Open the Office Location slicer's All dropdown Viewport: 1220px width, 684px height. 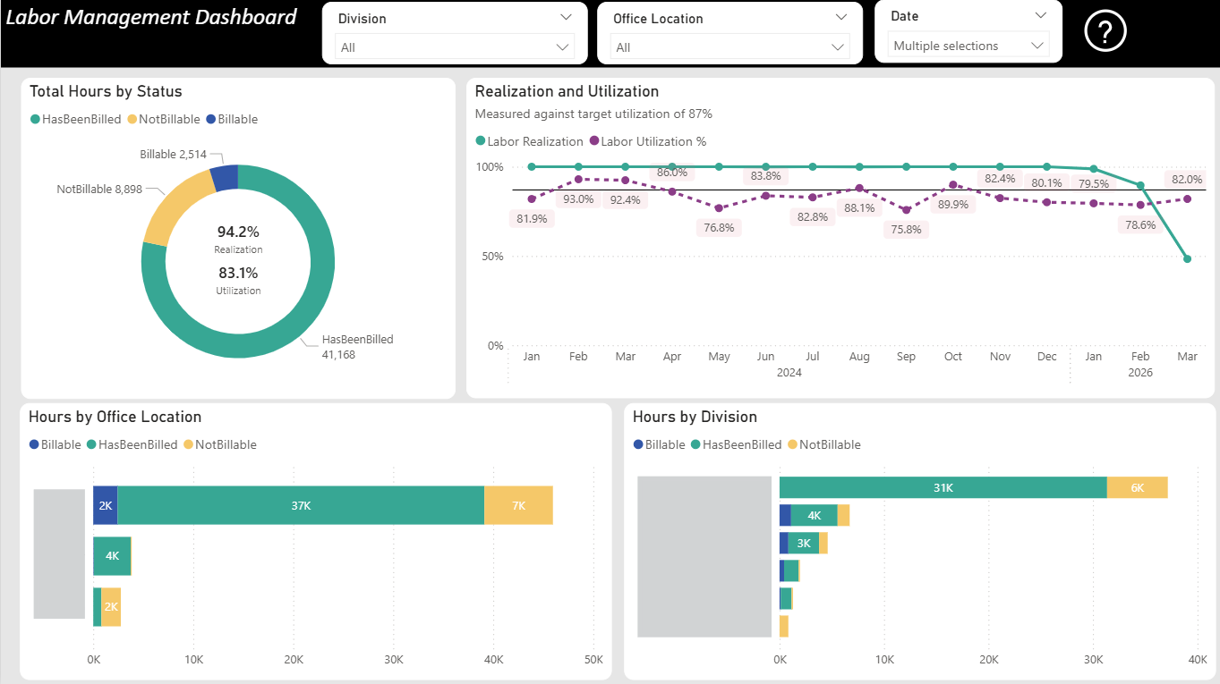tap(729, 46)
